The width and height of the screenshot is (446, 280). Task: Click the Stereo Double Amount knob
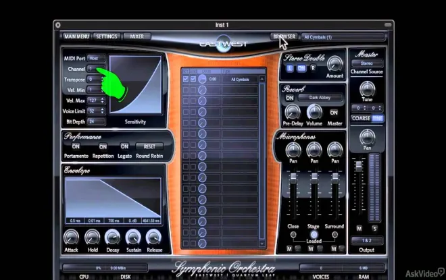coord(334,64)
